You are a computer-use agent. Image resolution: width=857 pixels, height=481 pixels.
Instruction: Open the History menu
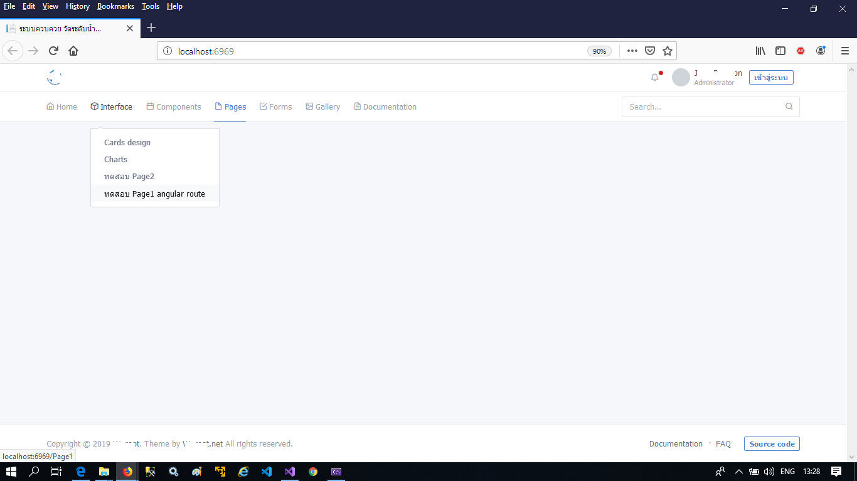point(78,6)
